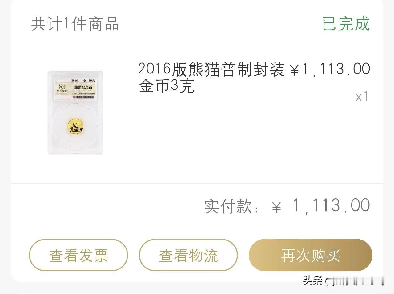394x294 pixels.
Task: Open the 查看发票 invoice button
Action: pyautogui.click(x=78, y=255)
